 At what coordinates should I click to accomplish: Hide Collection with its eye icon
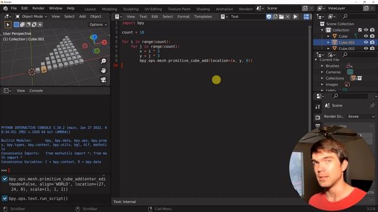(x=366, y=30)
